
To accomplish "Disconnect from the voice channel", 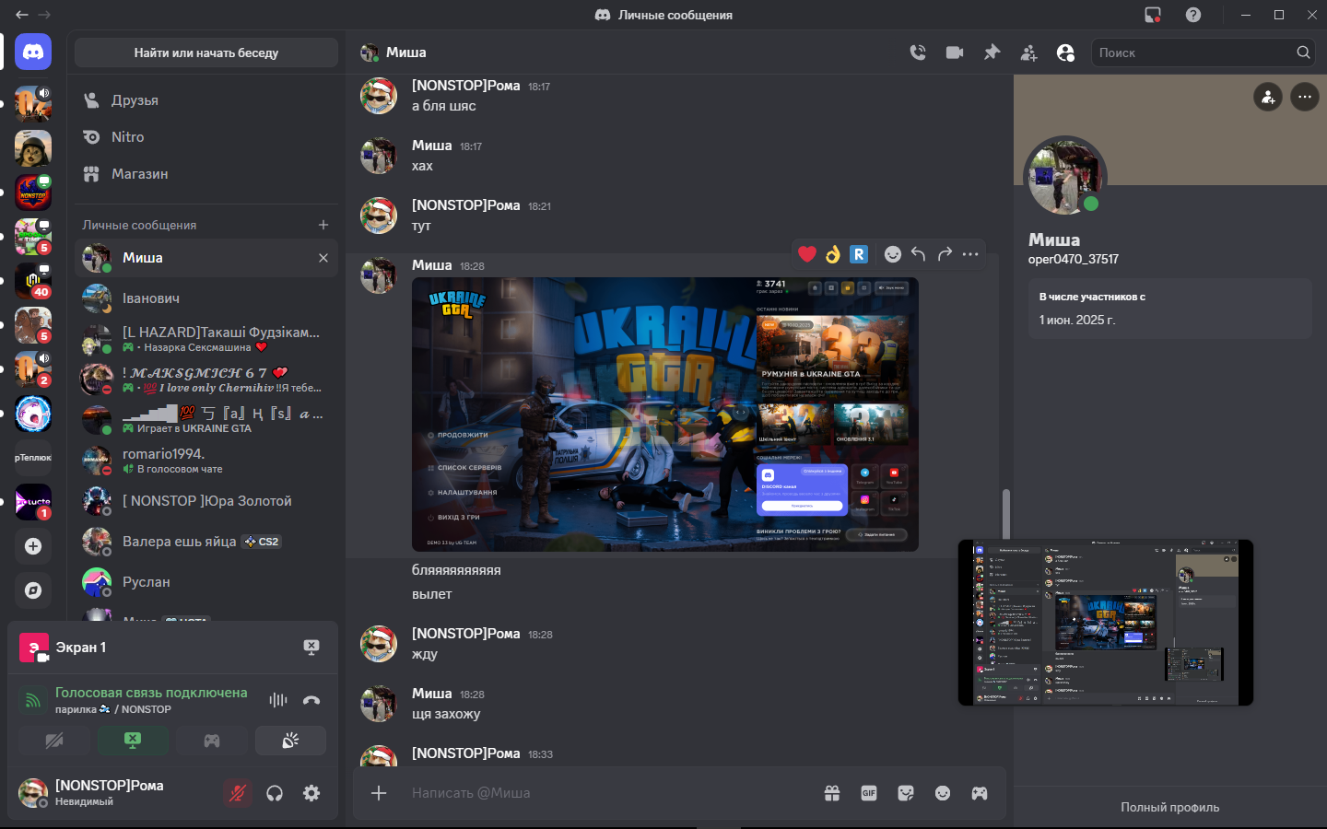I will pos(311,700).
